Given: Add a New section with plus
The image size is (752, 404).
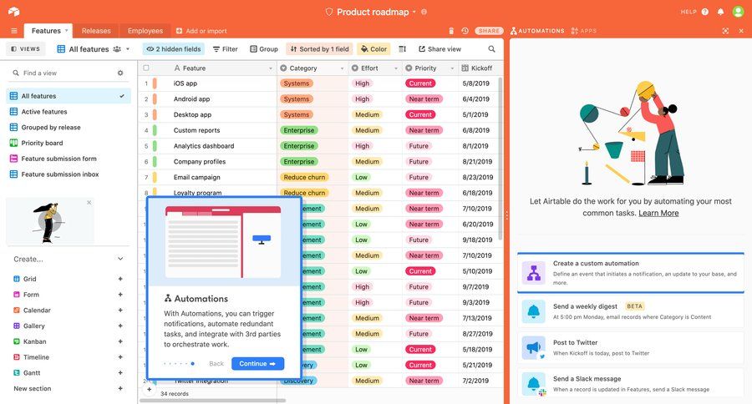Looking at the screenshot, I should (x=120, y=388).
